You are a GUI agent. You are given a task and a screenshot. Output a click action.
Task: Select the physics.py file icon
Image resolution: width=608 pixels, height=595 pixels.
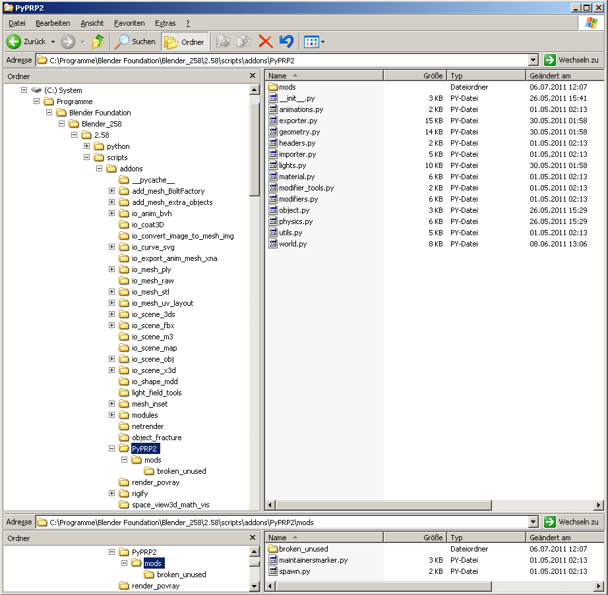click(274, 221)
